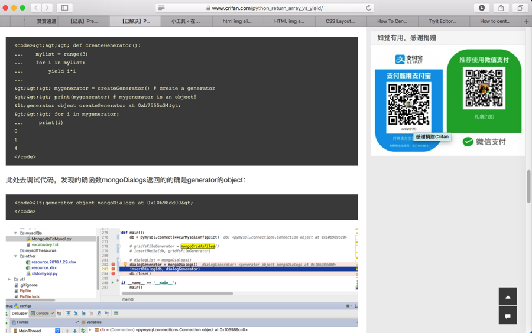
Task: Open the html img ali... tab
Action: click(238, 21)
